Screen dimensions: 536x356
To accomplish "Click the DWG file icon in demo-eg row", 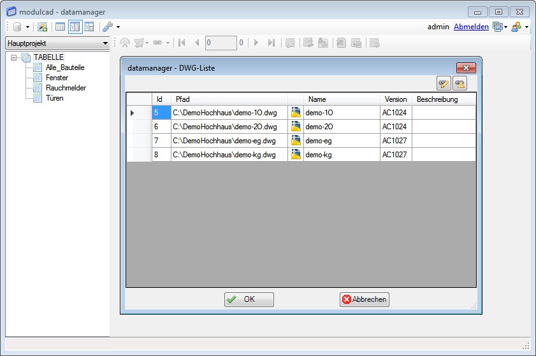I will 296,140.
